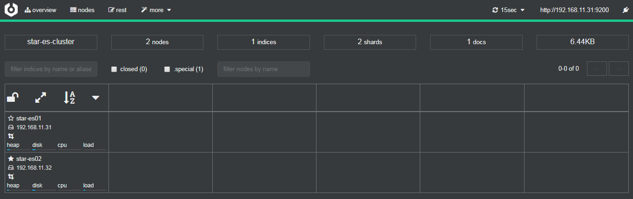633x199 pixels.
Task: Click the star icon beside star-es01
Action: pyautogui.click(x=11, y=119)
